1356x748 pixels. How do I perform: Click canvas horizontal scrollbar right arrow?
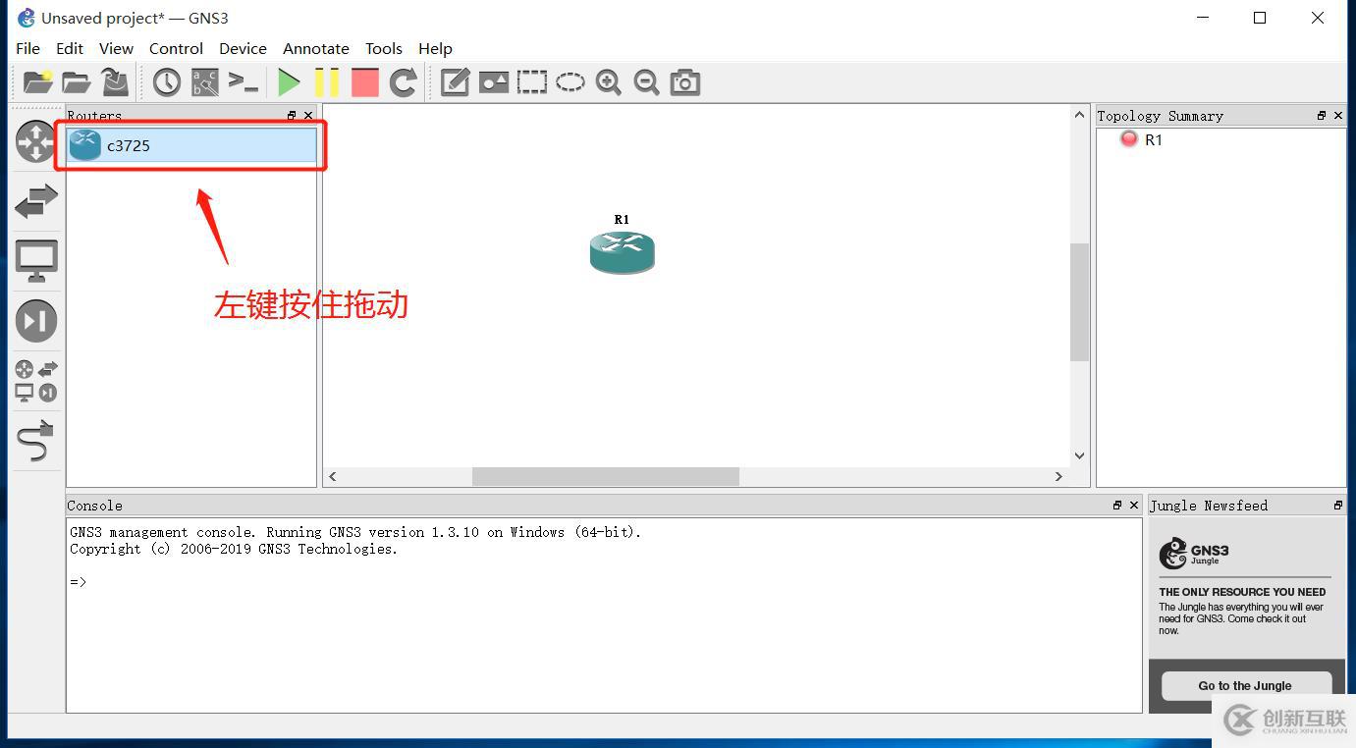(x=1058, y=476)
